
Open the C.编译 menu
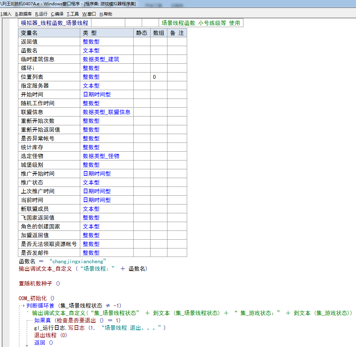[x=57, y=14]
